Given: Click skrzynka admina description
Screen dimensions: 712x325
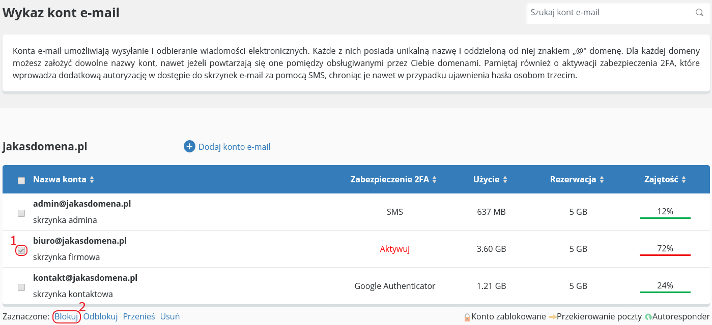Looking at the screenshot, I should point(65,220).
